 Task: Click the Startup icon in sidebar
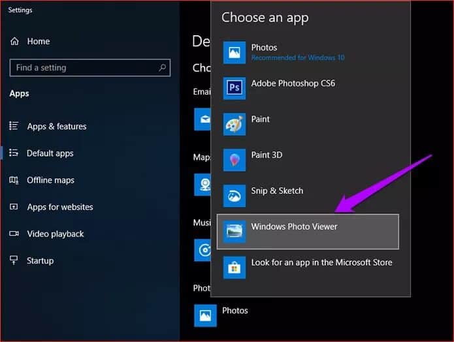pos(14,260)
